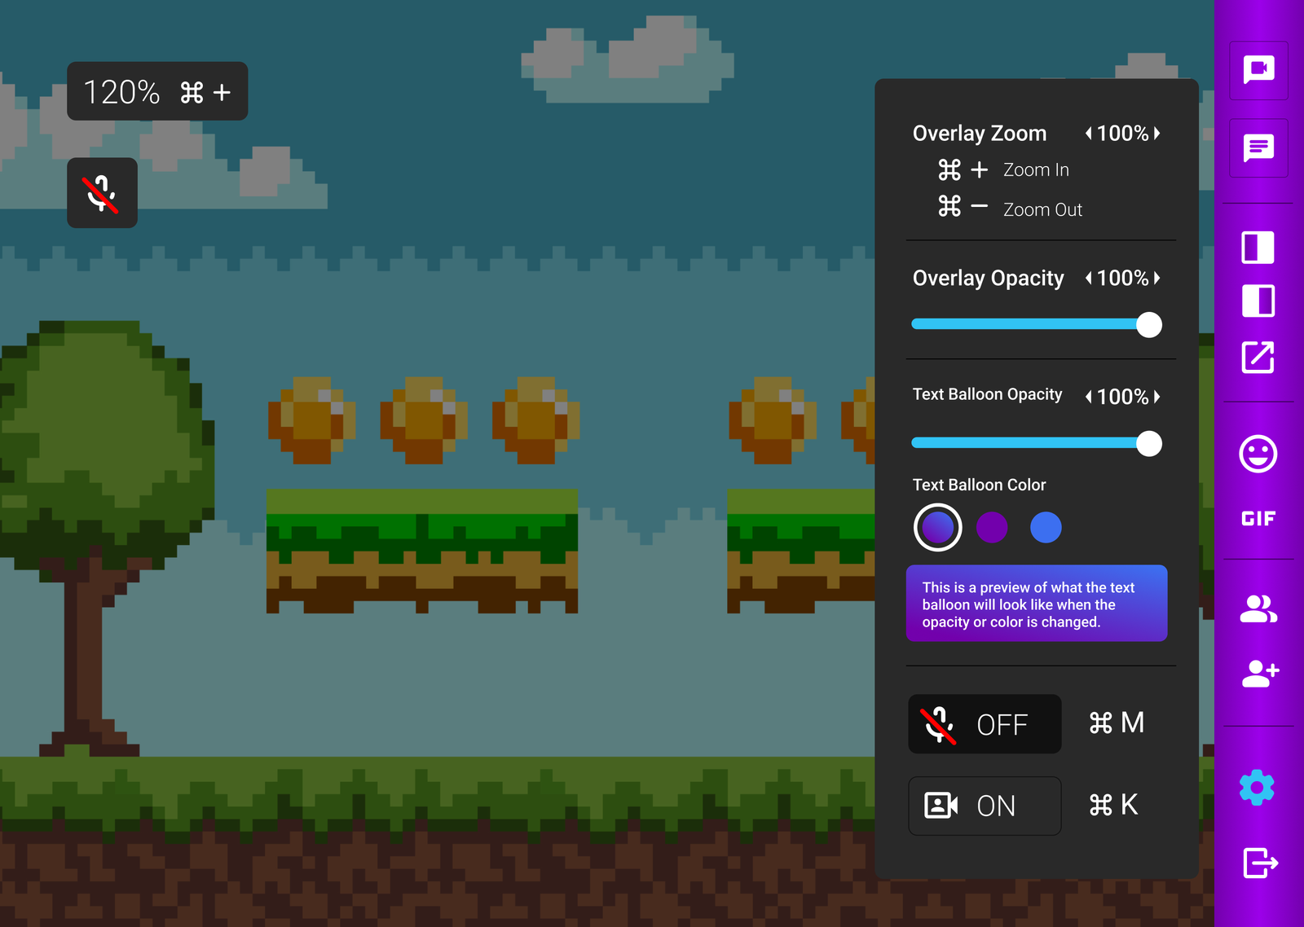Pop out overlay with external link icon
Image resolution: width=1304 pixels, height=927 pixels.
tap(1258, 357)
